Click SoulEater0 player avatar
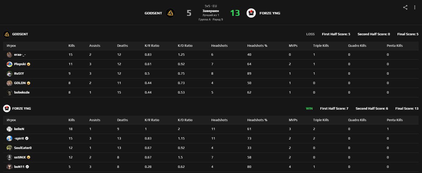 click(x=9, y=148)
